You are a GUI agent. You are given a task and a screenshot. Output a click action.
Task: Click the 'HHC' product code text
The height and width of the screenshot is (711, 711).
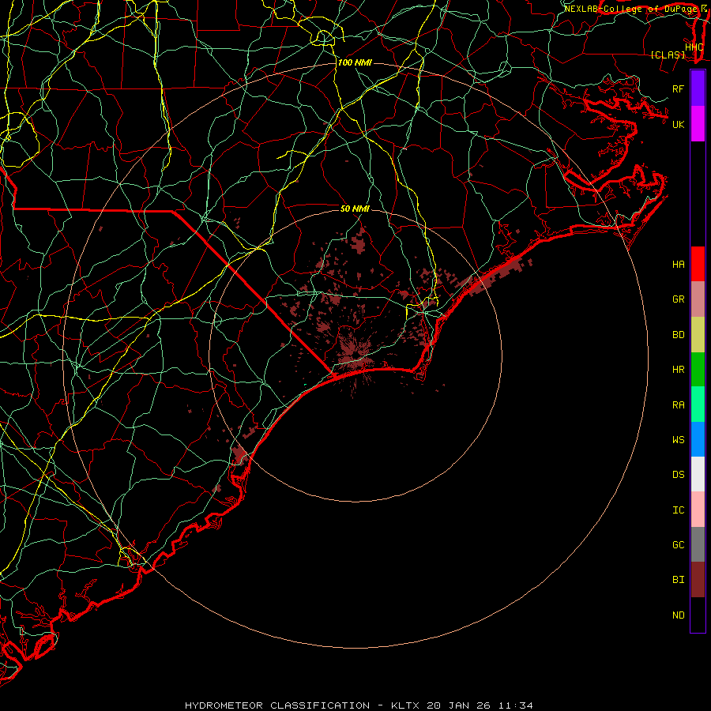[x=694, y=47]
